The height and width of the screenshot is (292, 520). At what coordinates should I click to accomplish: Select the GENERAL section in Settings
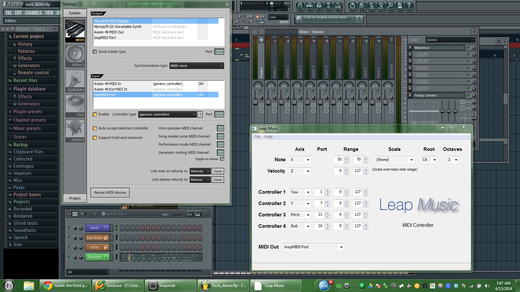click(x=75, y=81)
